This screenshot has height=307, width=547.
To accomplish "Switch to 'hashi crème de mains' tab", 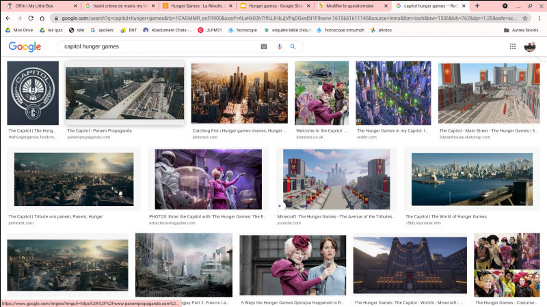I will click(x=120, y=6).
